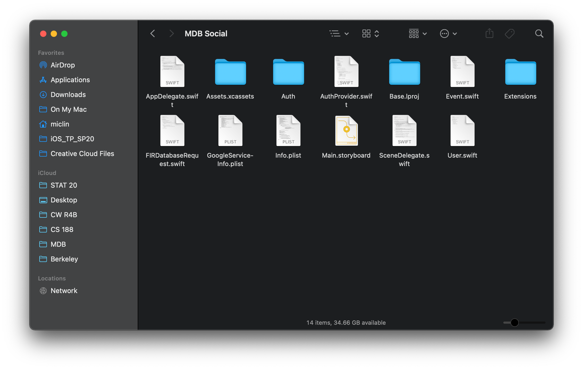Click the Share icon in the toolbar
Image resolution: width=583 pixels, height=369 pixels.
[489, 33]
